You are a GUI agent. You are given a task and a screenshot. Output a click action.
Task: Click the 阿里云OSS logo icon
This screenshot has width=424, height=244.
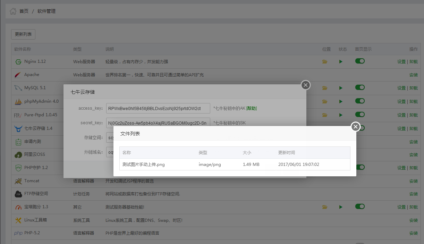(x=18, y=155)
